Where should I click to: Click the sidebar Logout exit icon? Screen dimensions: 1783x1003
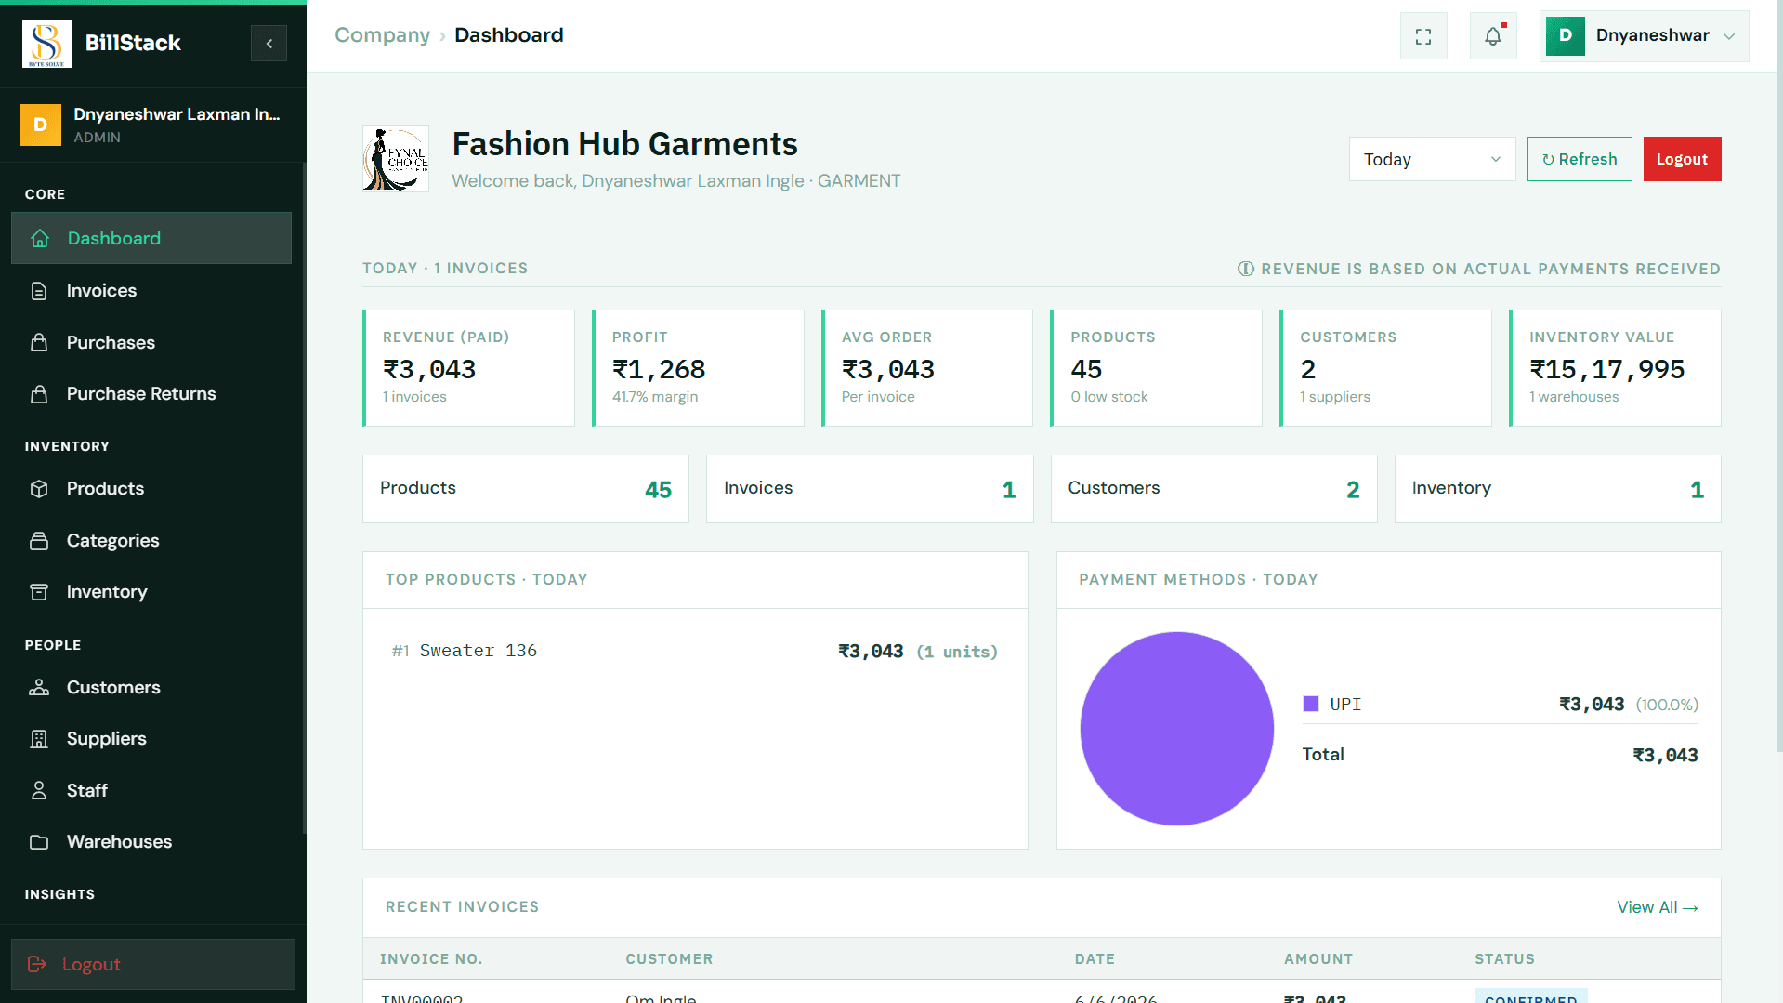(x=37, y=965)
